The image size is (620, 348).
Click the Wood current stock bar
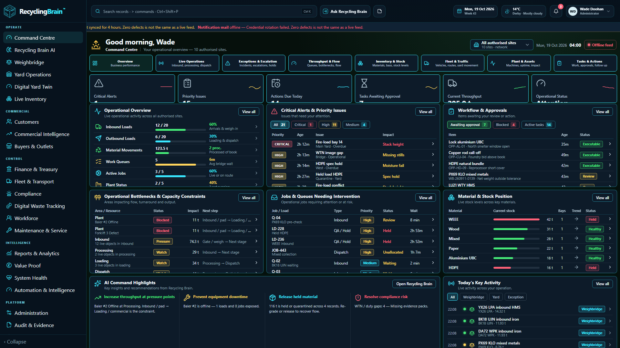tap(516, 229)
